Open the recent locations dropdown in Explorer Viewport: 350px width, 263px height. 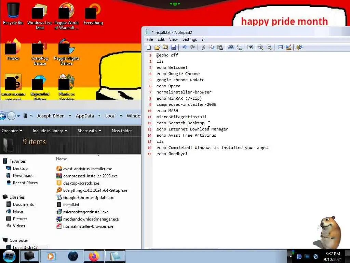click(18, 116)
